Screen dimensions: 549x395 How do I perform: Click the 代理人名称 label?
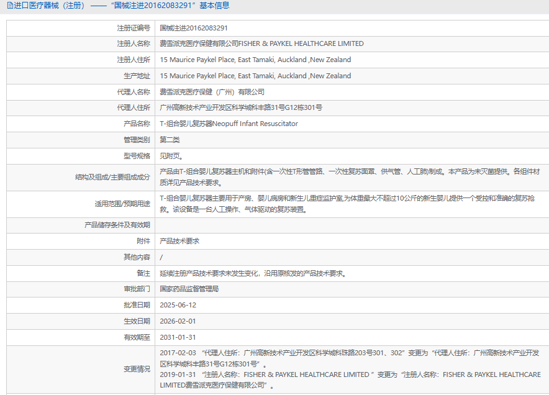[134, 92]
